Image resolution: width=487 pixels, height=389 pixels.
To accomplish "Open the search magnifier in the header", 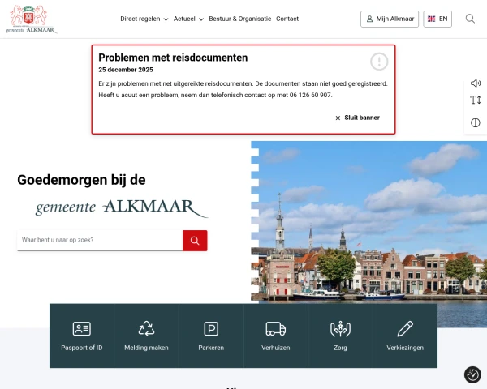I will [470, 19].
